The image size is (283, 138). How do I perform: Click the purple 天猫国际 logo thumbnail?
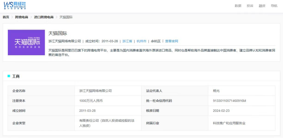click(26, 42)
